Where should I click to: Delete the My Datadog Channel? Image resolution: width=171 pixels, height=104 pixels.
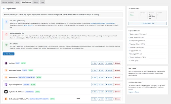(117, 85)
